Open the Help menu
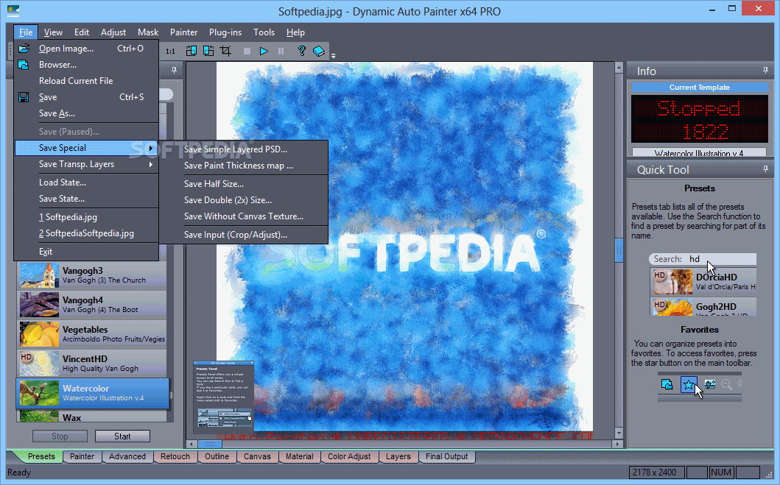The image size is (780, 485). (x=295, y=32)
